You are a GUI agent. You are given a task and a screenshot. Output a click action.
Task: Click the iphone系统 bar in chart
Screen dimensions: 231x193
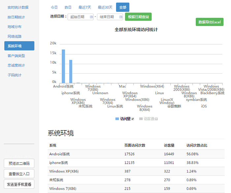tap(71, 71)
